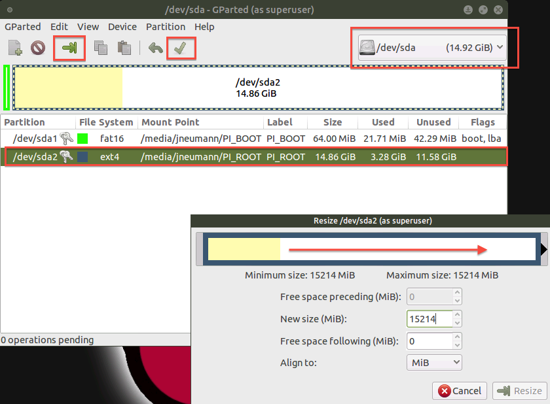Click the Size column header
Screen dimensions: 550x404
[x=333, y=122]
